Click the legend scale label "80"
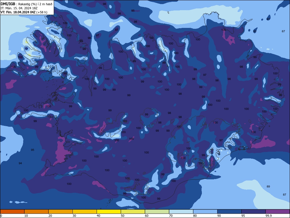This screenshot has height=218, width=290. (x=195, y=216)
